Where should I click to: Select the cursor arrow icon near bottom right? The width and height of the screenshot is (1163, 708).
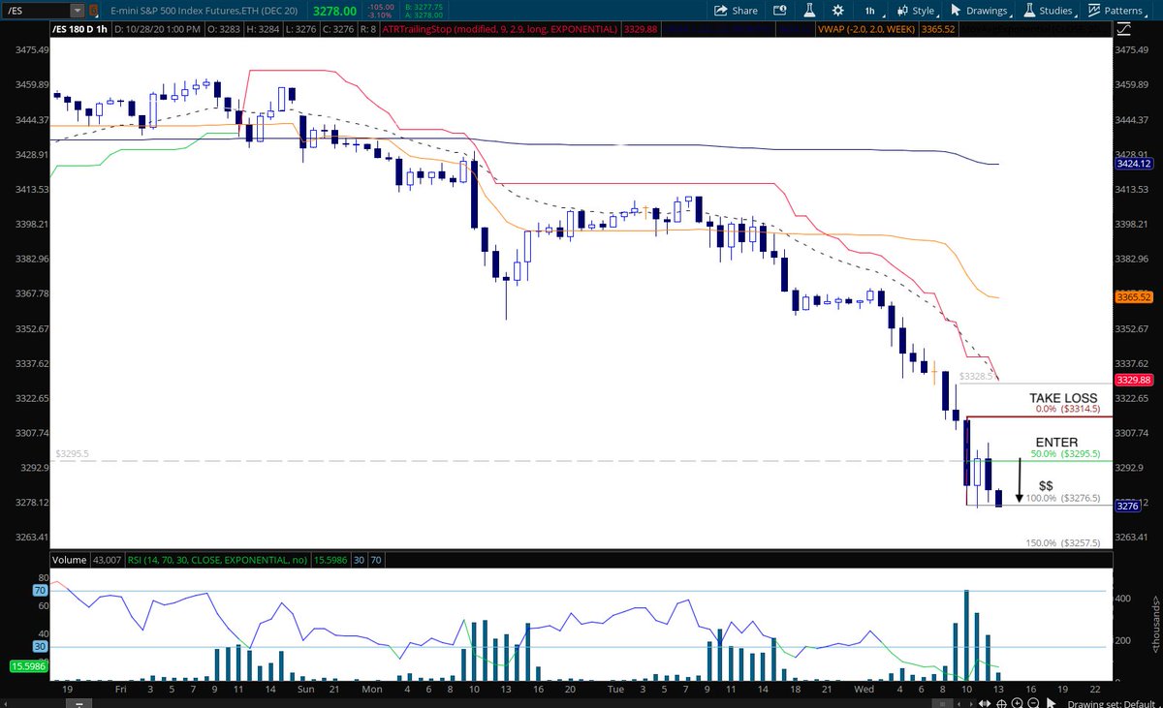(1050, 701)
